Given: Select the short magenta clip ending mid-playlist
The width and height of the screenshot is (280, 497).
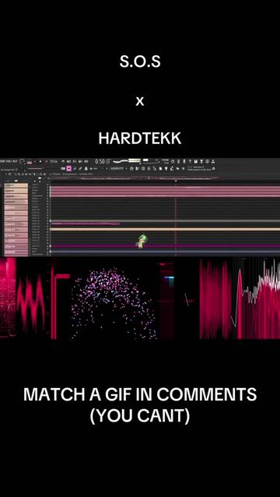Looking at the screenshot, I should [85, 224].
